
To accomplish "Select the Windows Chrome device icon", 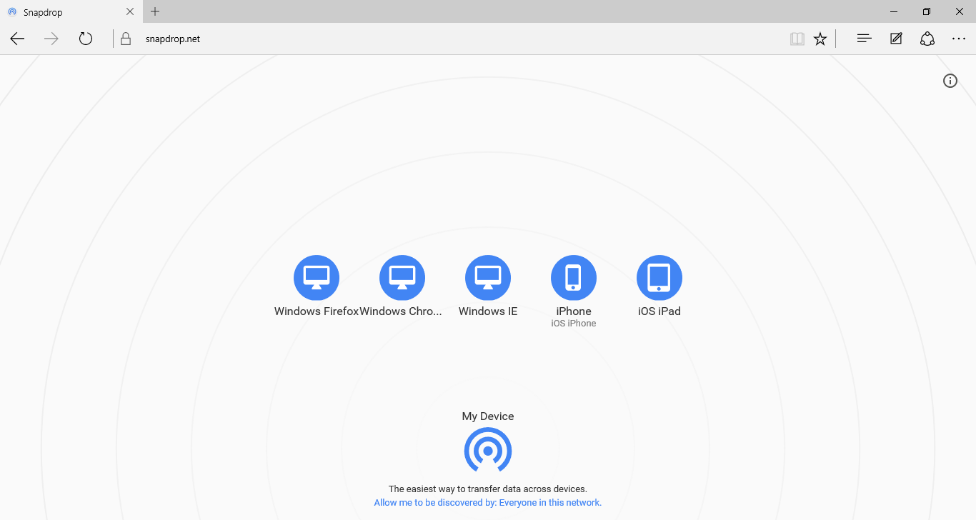I will click(402, 278).
